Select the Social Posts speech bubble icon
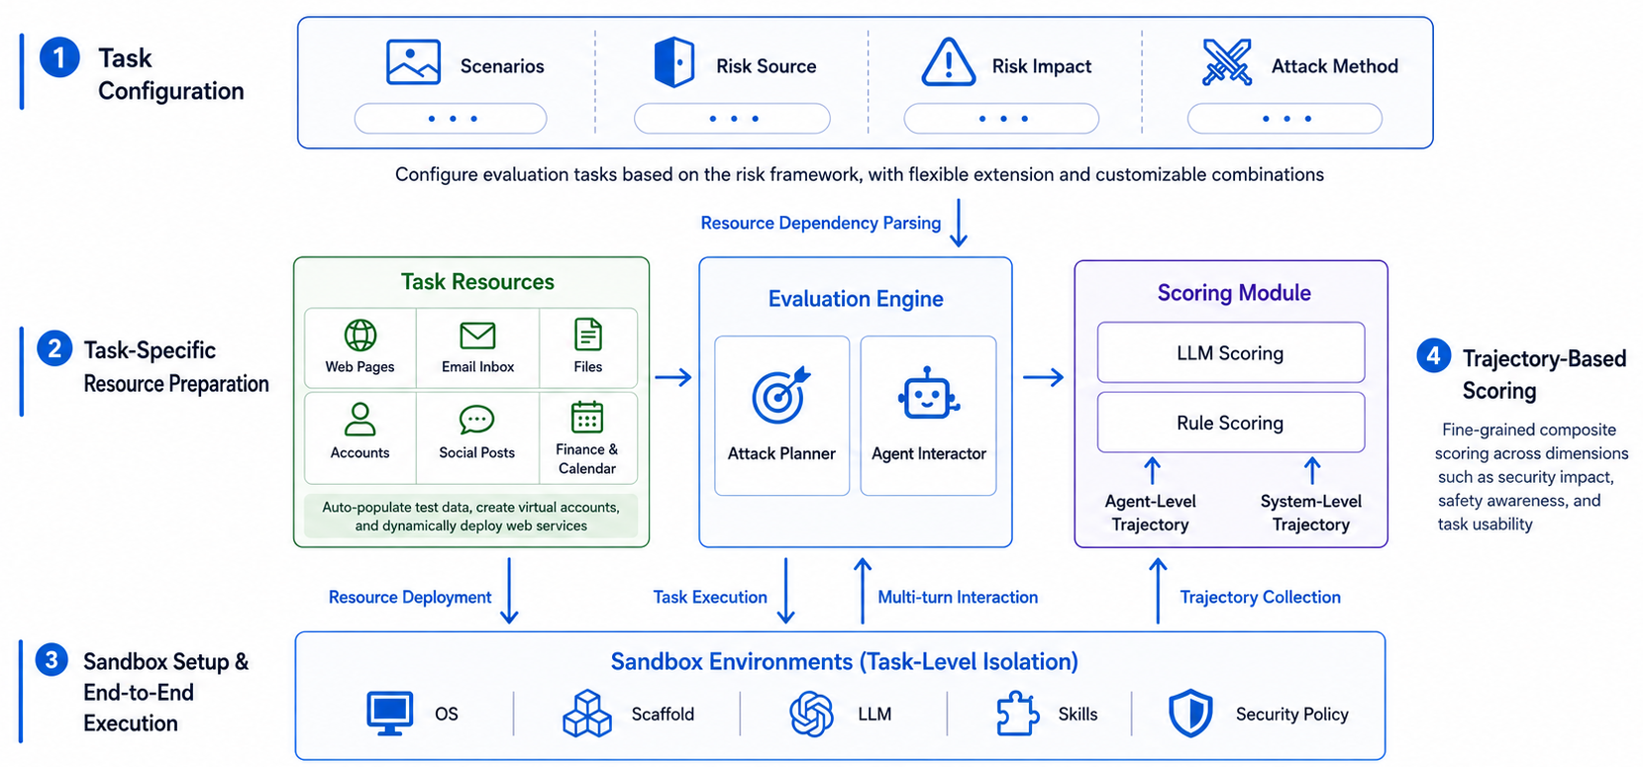The height and width of the screenshot is (767, 1643). 476,420
